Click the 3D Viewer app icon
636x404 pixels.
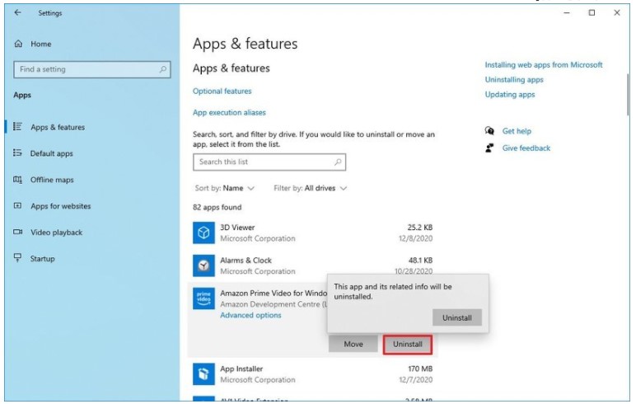point(203,233)
